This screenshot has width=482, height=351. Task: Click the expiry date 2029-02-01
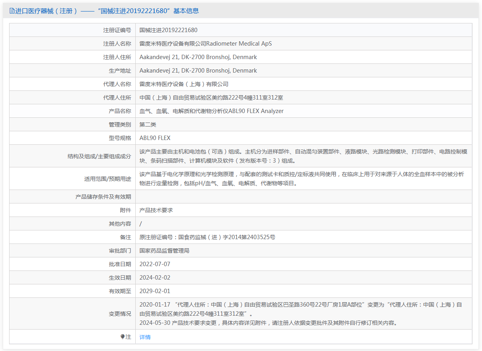[155, 291]
